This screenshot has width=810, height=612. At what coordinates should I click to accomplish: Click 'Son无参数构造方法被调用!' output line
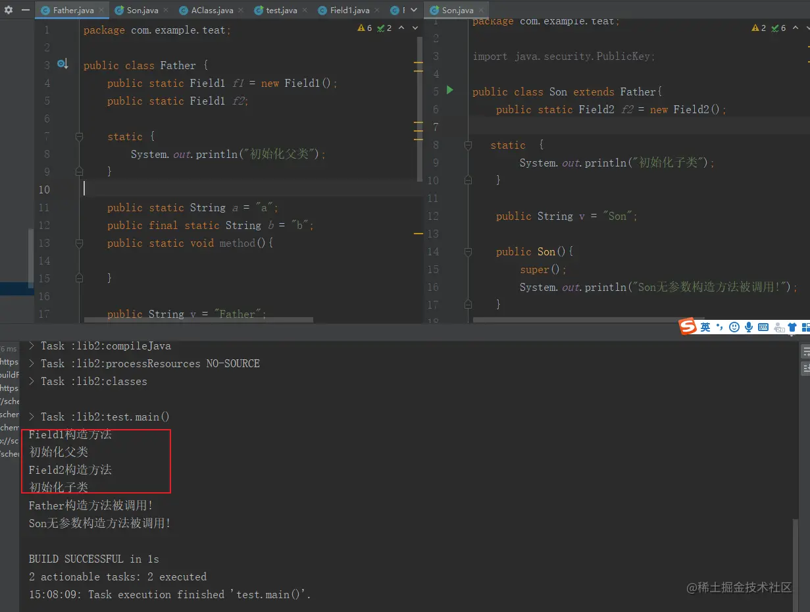tap(100, 523)
